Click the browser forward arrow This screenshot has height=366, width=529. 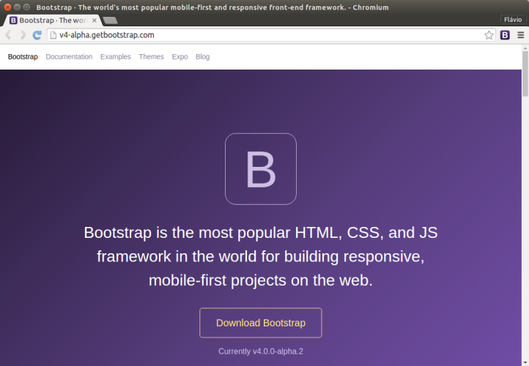[23, 34]
